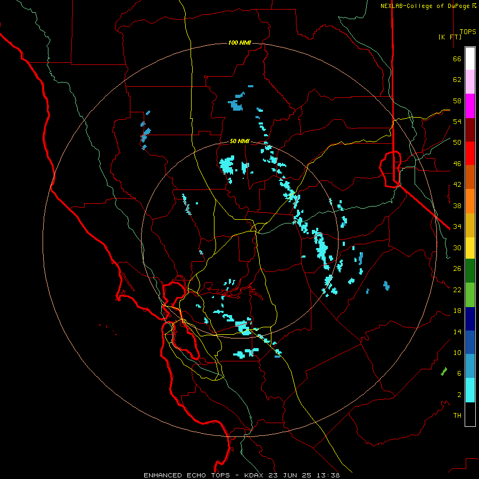Click the legend value 18
479x479 pixels.
(x=457, y=311)
